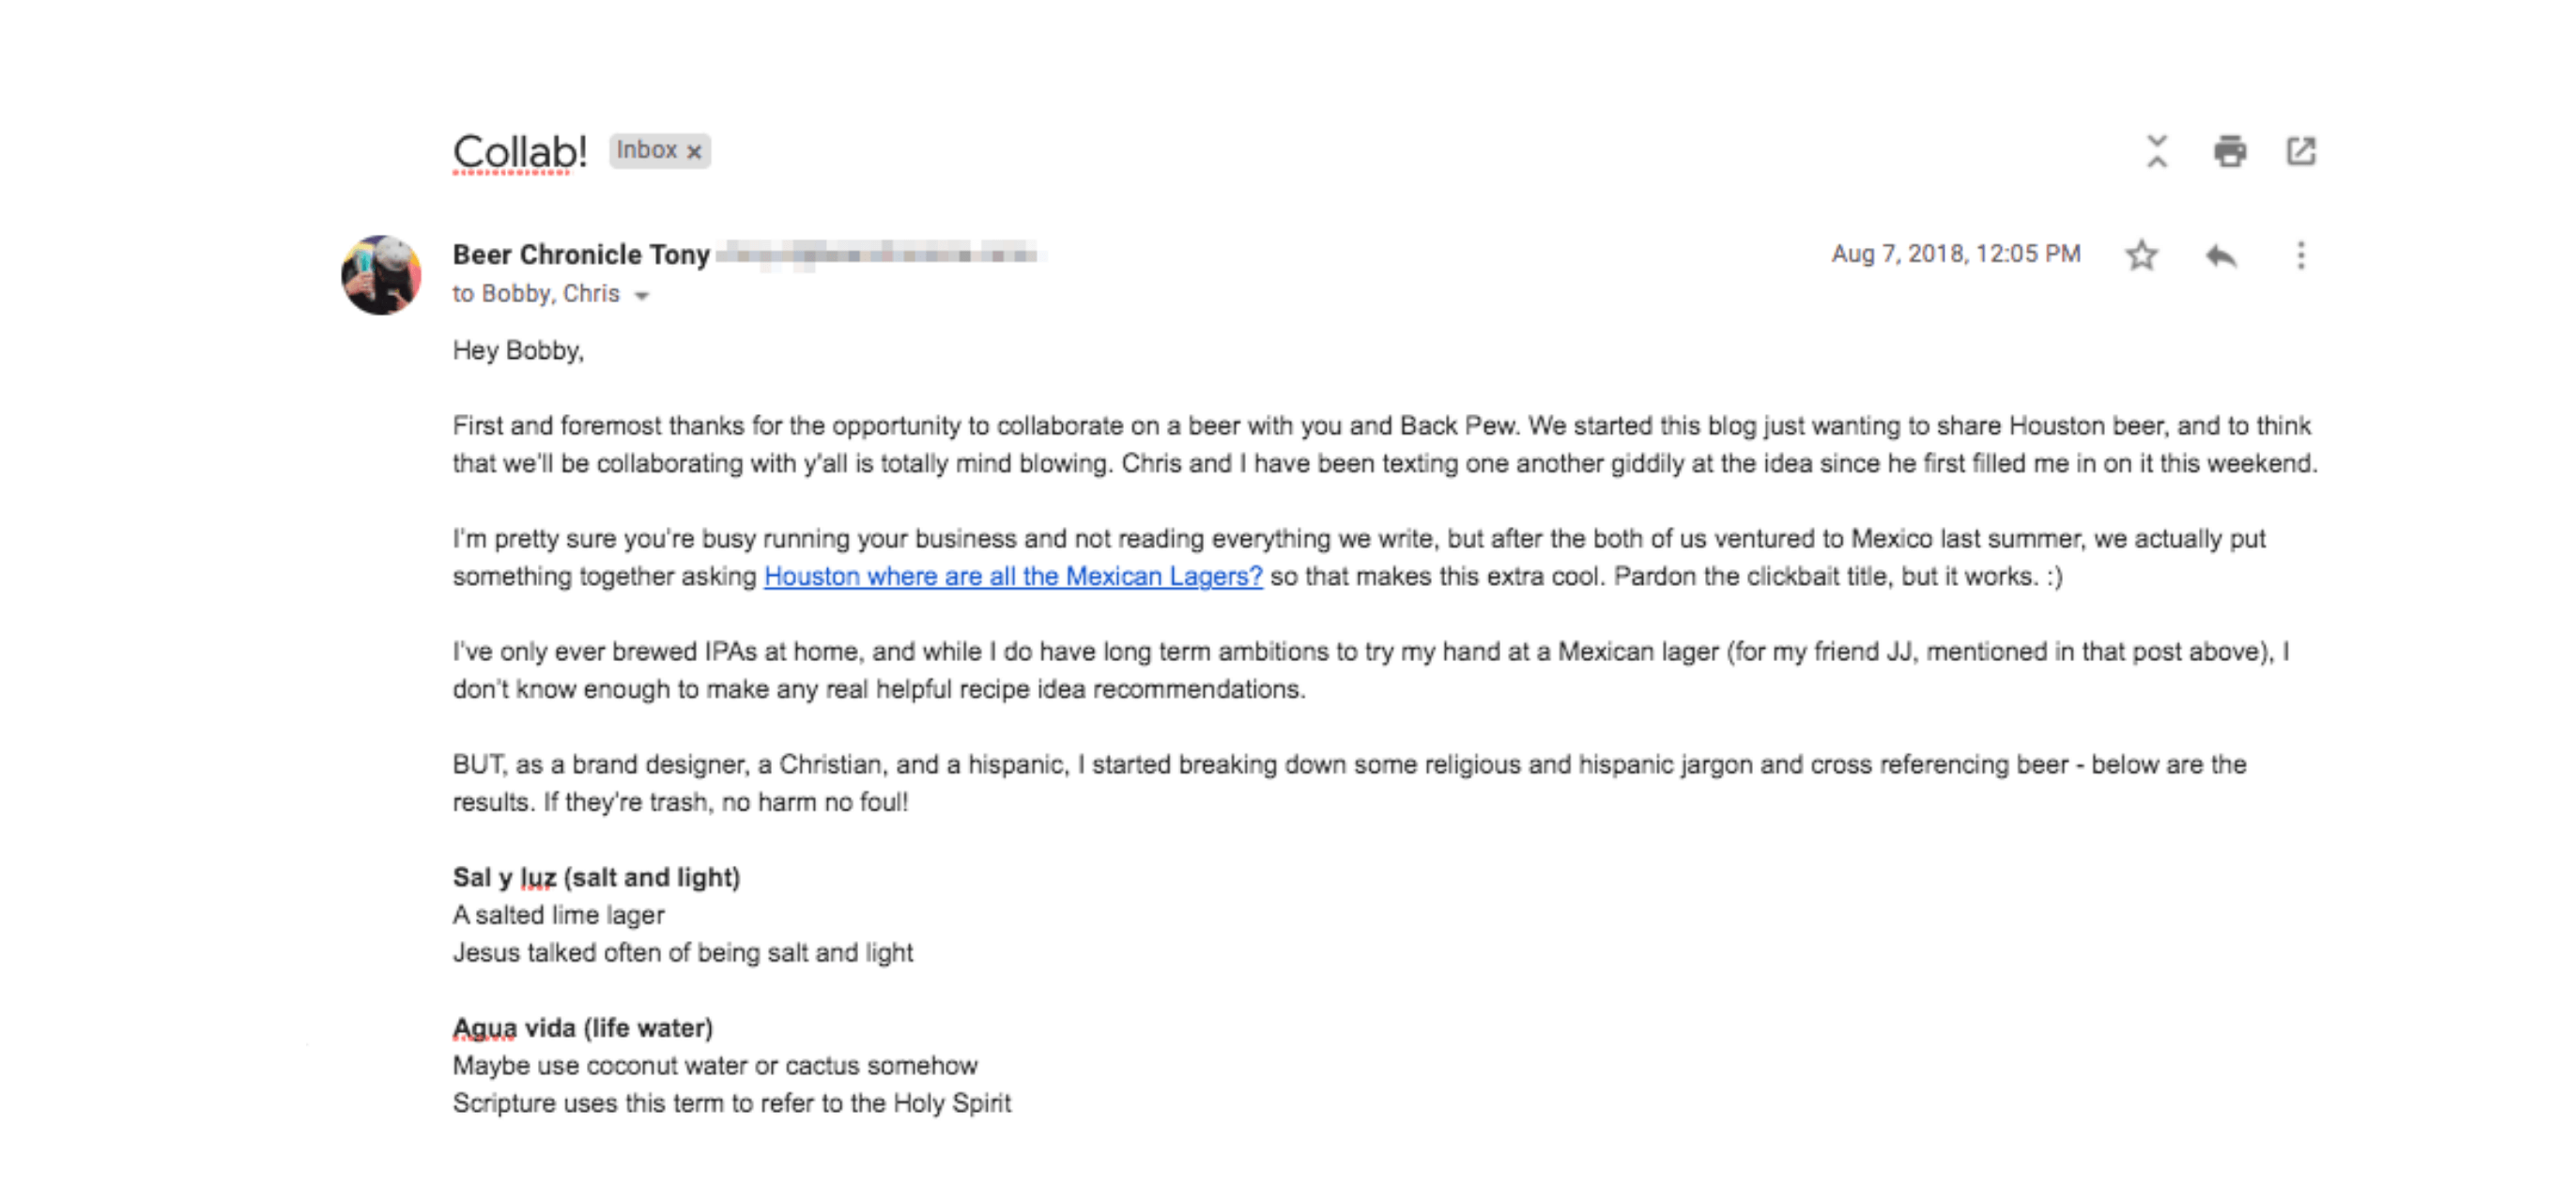The image size is (2567, 1202).
Task: Click sender name Beer Chronicle Tony
Action: pos(581,254)
